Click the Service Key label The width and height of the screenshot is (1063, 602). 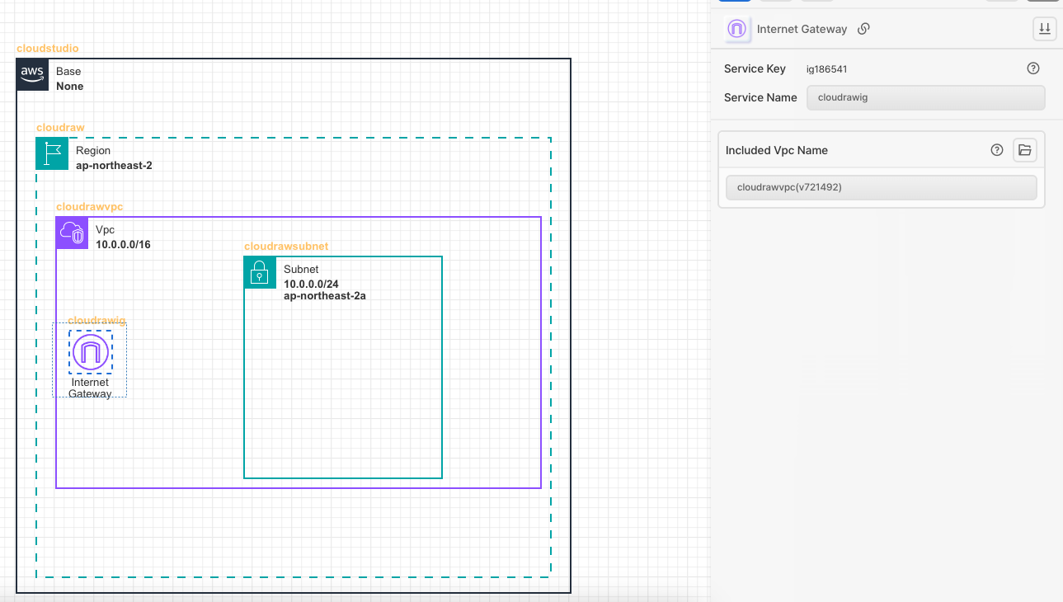[755, 68]
